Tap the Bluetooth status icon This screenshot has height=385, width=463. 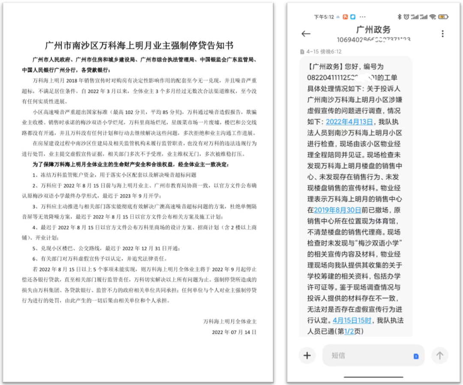point(400,17)
